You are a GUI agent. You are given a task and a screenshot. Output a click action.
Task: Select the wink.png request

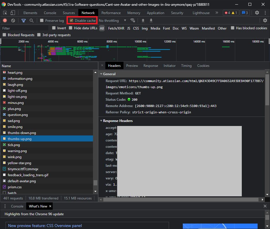click(x=14, y=157)
